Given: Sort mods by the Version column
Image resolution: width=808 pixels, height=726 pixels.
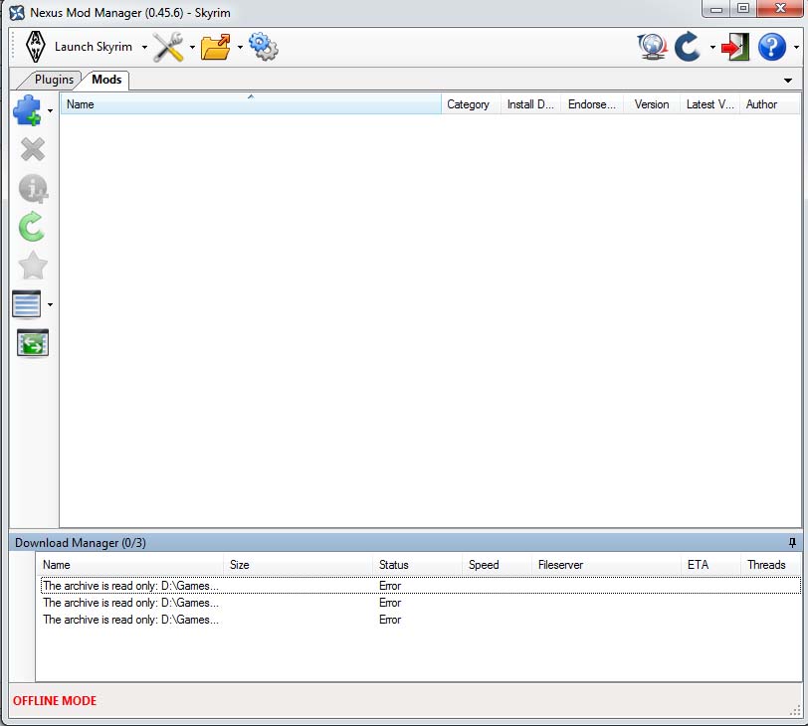Looking at the screenshot, I should [652, 104].
